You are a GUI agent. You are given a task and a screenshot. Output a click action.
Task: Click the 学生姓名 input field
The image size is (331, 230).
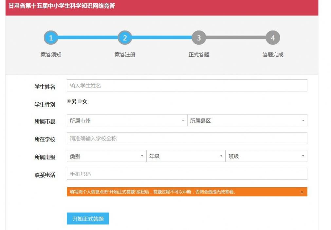coord(187,85)
